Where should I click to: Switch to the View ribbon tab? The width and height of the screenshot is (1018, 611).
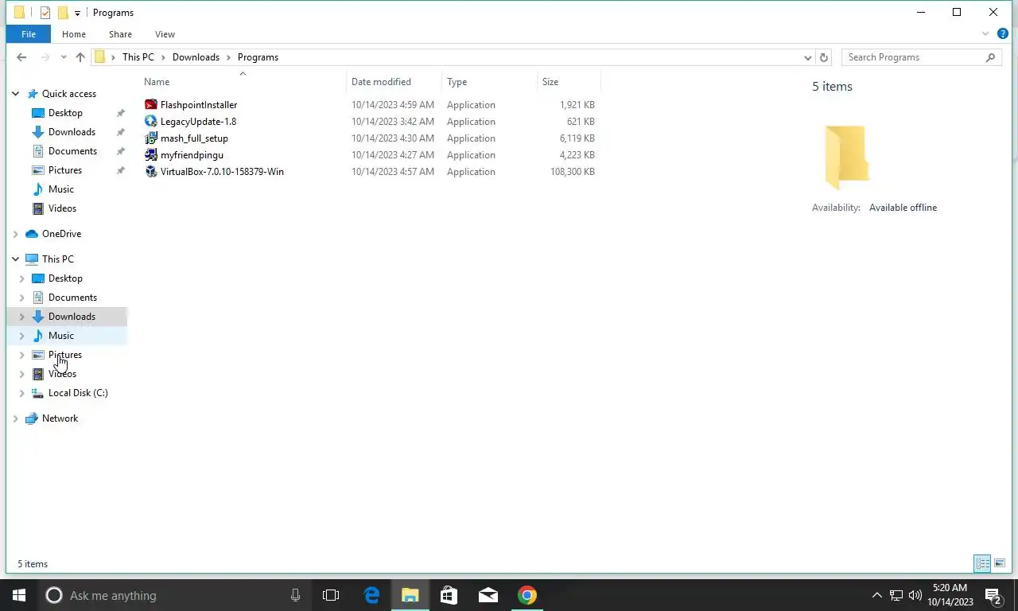point(165,34)
